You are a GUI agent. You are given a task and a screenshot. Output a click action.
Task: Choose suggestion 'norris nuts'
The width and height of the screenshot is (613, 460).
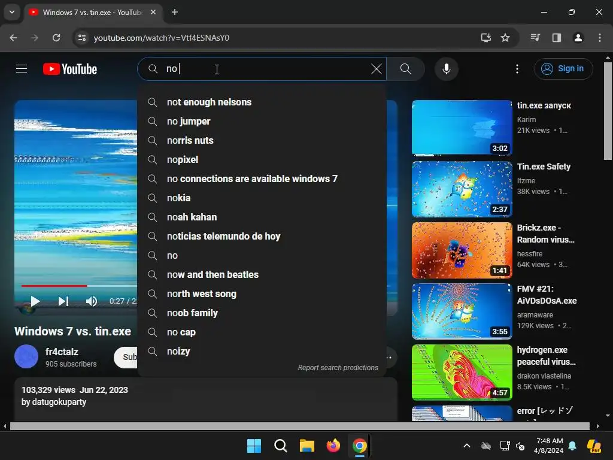pyautogui.click(x=262, y=140)
